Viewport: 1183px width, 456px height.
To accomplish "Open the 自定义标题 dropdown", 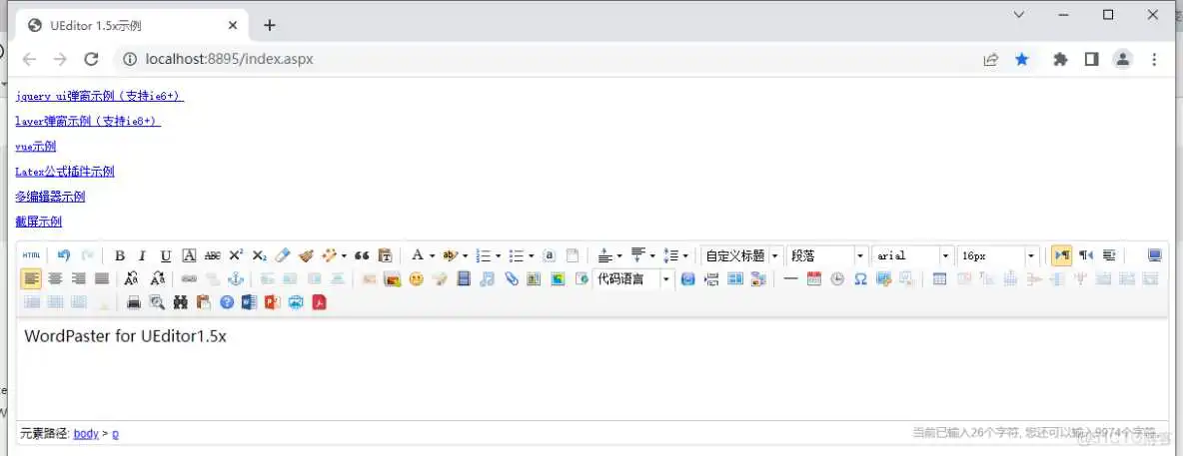I will 741,256.
